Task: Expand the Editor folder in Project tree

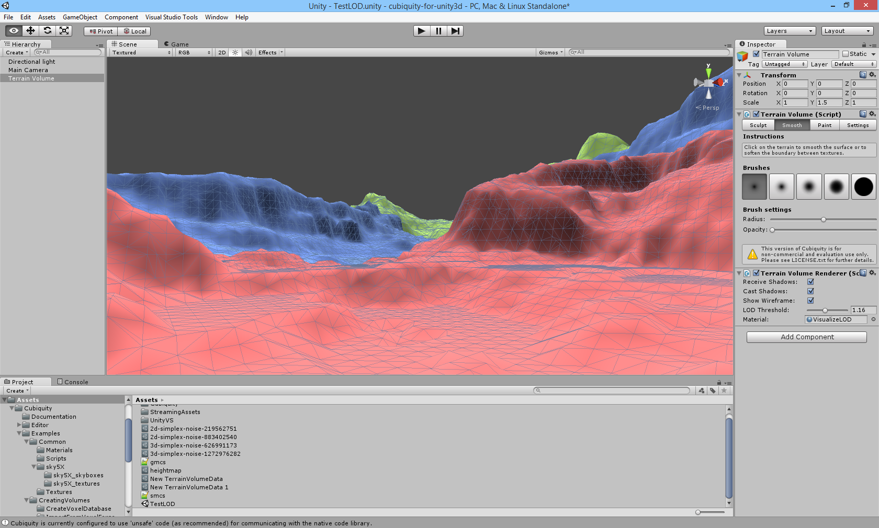Action: click(x=19, y=425)
